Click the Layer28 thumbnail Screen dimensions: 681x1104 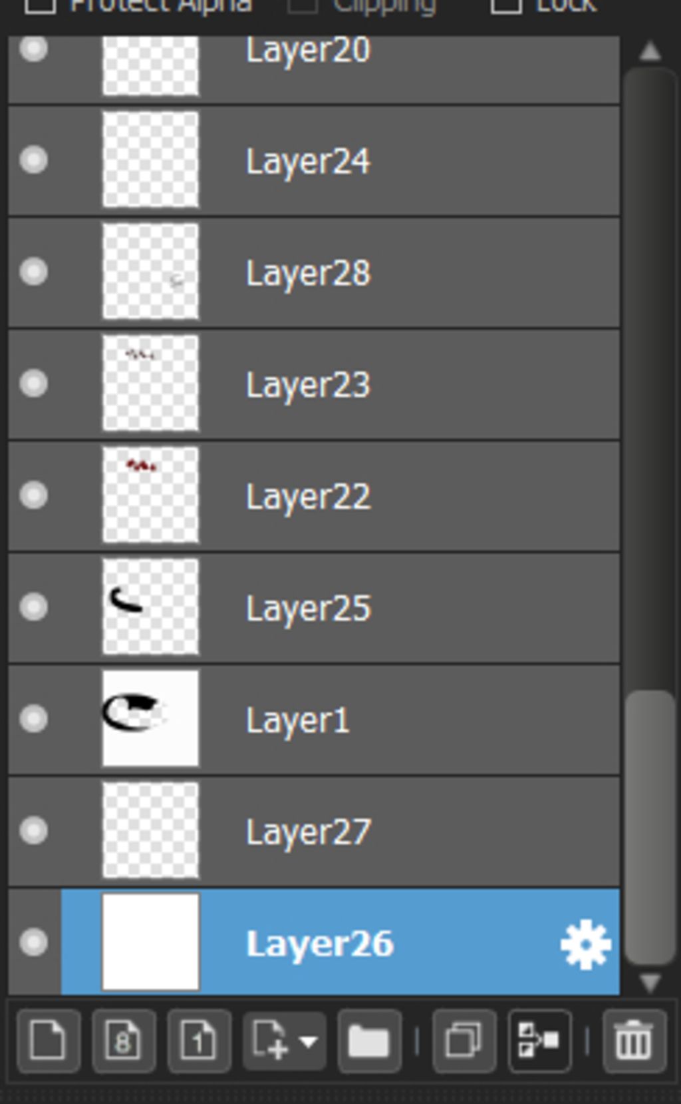point(150,272)
